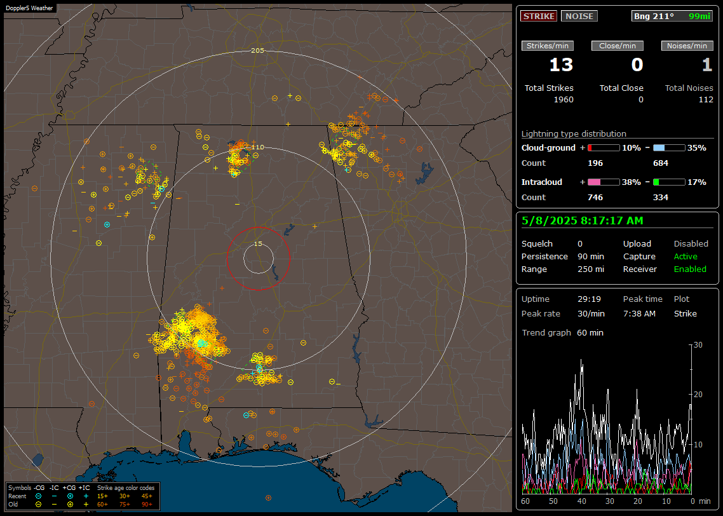Click the strikes per minute value 13
The image size is (723, 516).
tap(561, 65)
